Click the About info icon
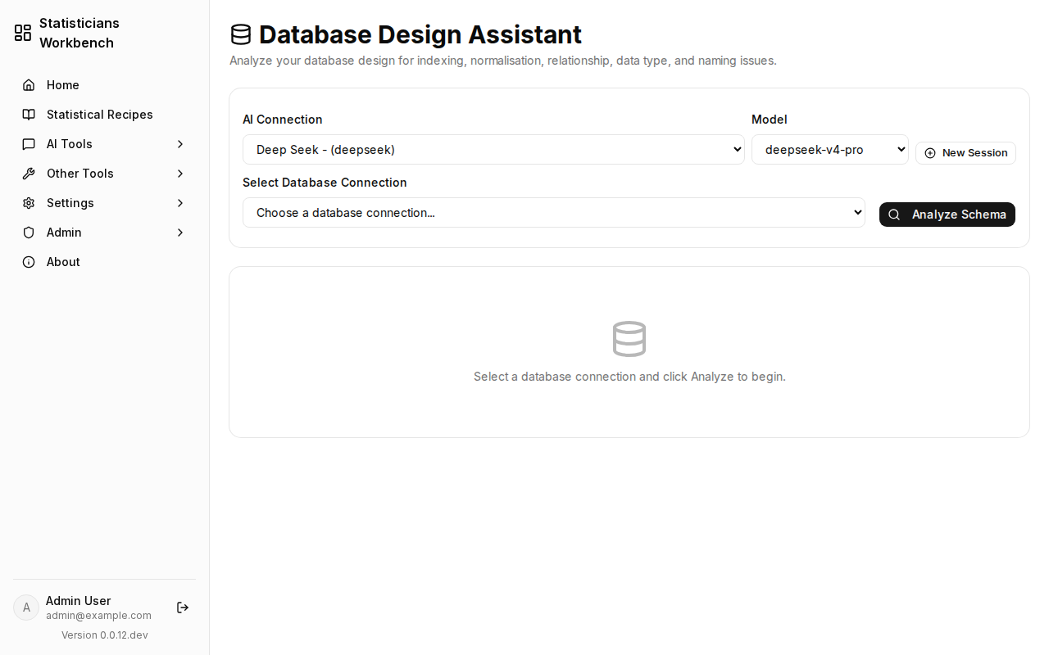Image resolution: width=1049 pixels, height=655 pixels. click(29, 262)
